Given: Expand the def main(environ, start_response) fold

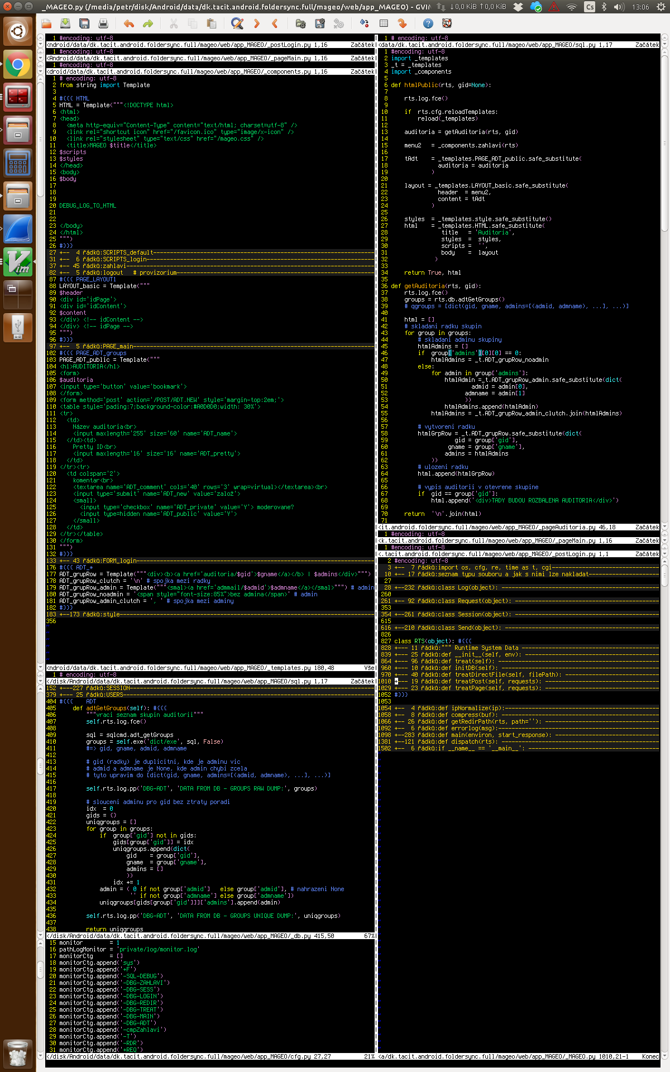Looking at the screenshot, I should pyautogui.click(x=519, y=735).
